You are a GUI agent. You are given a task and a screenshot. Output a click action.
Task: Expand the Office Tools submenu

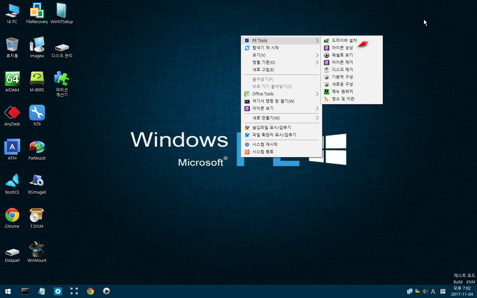coord(282,94)
